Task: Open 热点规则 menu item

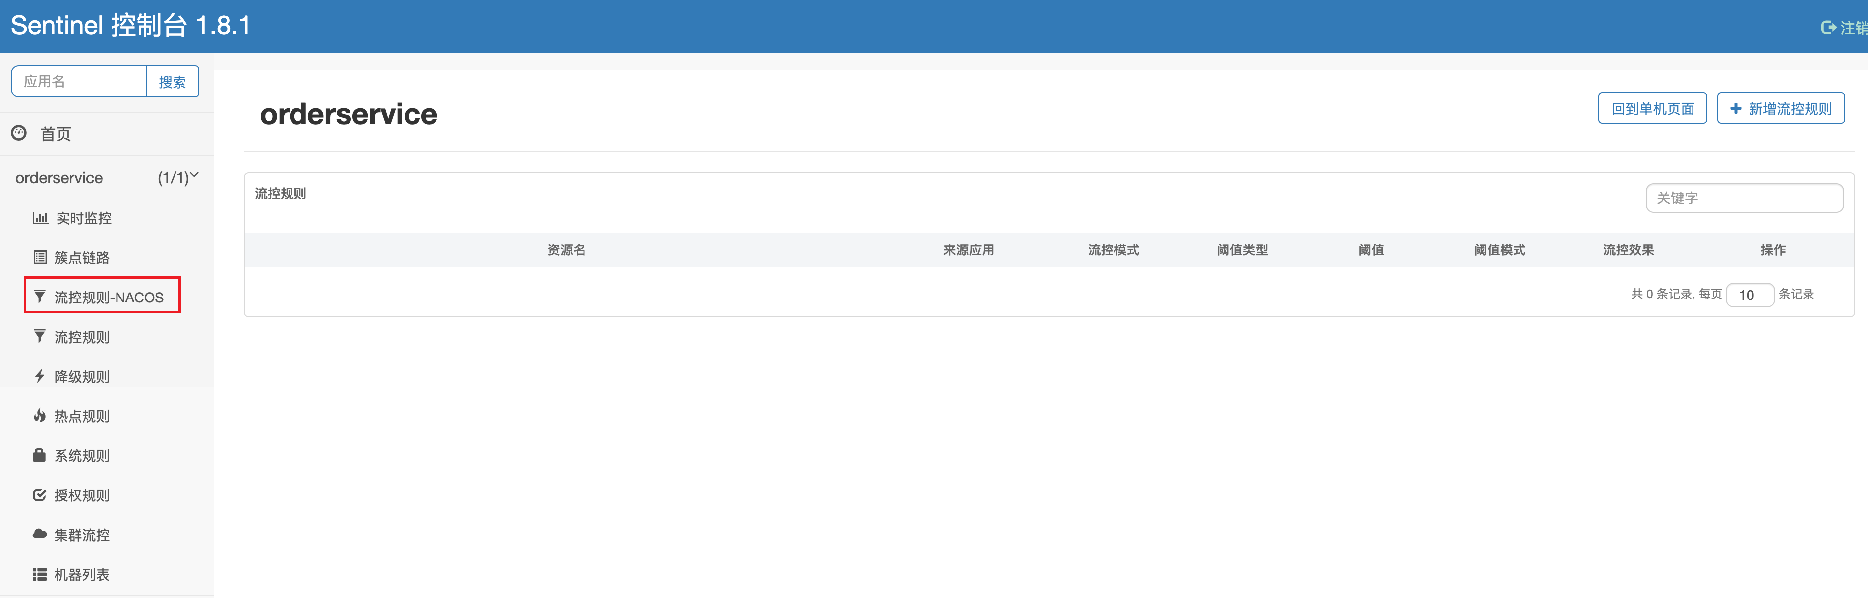Action: 82,416
